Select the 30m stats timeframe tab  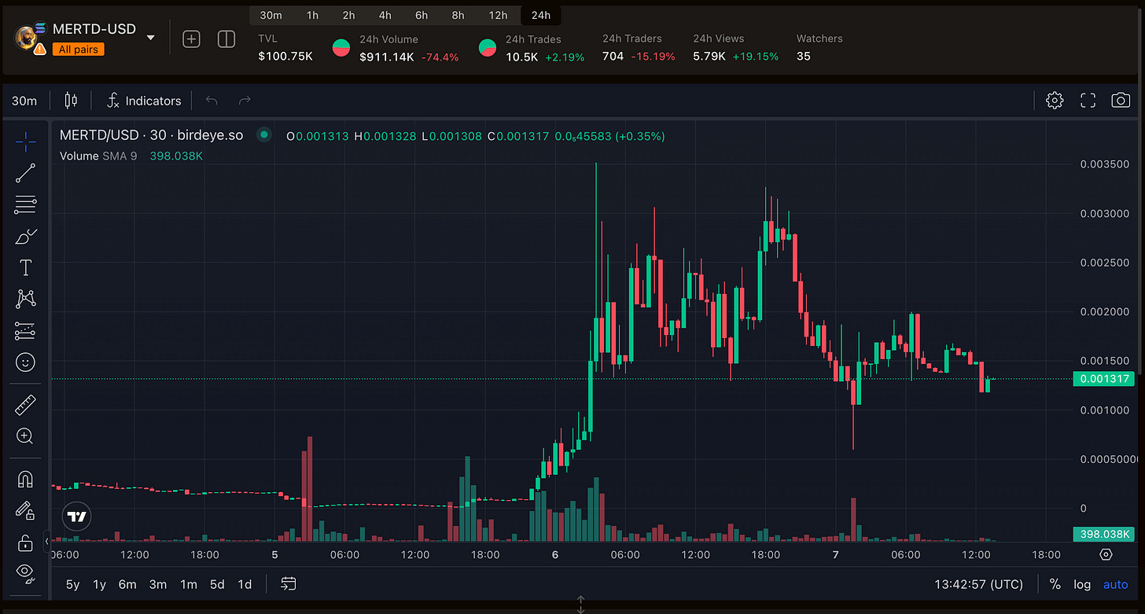tap(271, 15)
